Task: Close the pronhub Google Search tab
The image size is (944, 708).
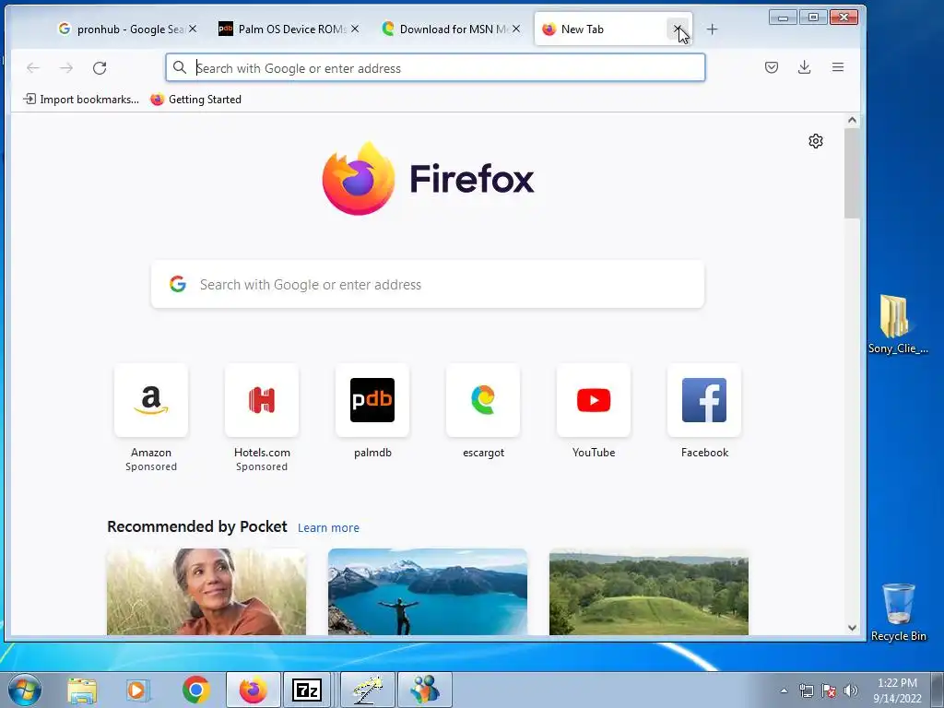Action: tap(193, 29)
